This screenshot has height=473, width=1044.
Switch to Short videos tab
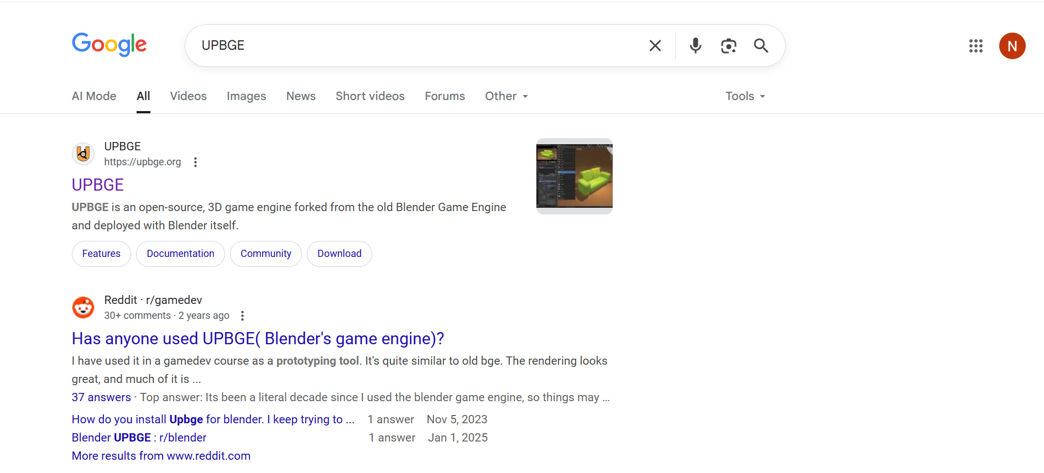coord(370,96)
